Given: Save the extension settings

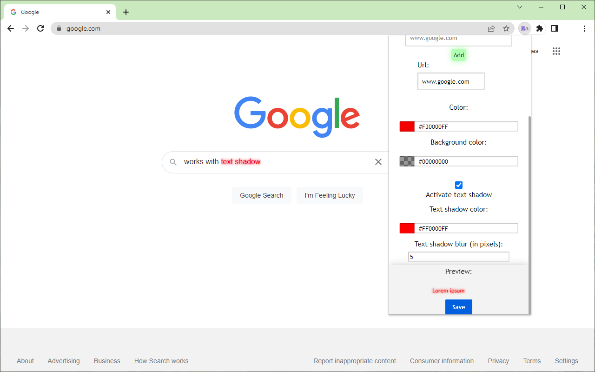Looking at the screenshot, I should pyautogui.click(x=458, y=307).
